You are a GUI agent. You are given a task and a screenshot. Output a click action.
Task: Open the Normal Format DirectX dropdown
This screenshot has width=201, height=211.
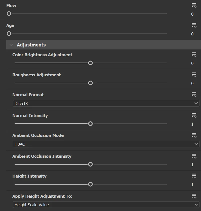106,103
